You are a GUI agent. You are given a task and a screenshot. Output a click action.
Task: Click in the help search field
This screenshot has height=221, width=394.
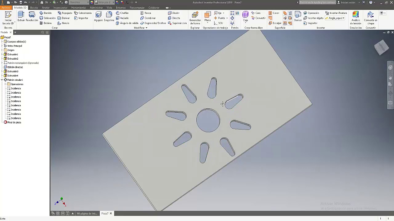click(x=318, y=2)
